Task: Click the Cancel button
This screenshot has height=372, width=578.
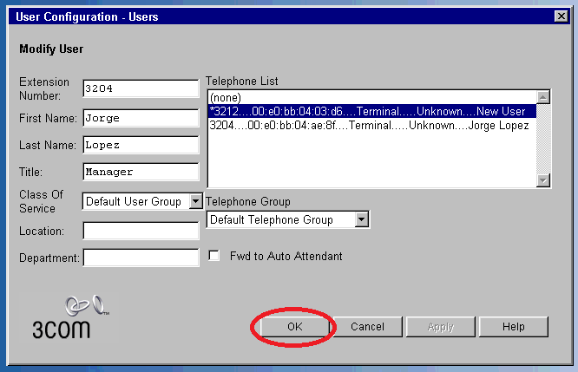Action: 367,327
